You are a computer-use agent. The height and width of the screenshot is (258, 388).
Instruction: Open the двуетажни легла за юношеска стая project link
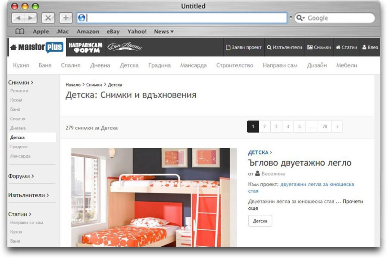317,184
